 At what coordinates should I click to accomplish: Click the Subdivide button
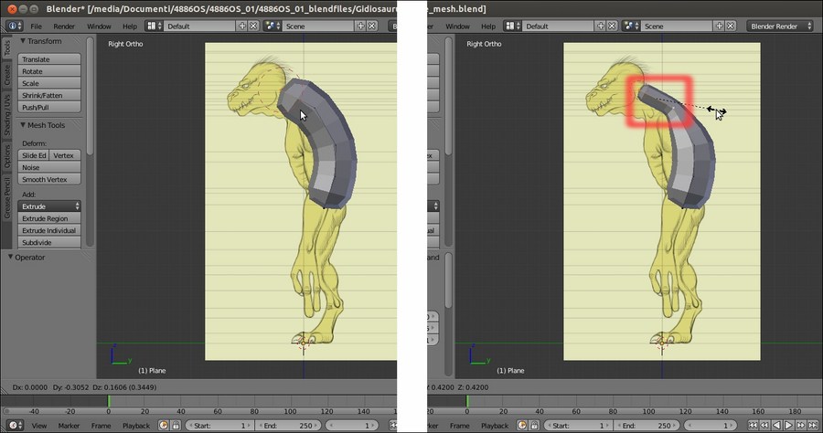pyautogui.click(x=49, y=242)
